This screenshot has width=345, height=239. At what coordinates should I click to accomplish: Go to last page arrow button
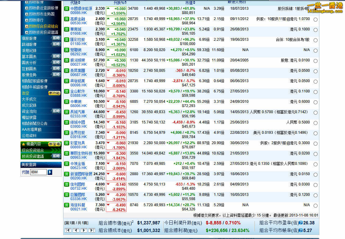point(92,230)
